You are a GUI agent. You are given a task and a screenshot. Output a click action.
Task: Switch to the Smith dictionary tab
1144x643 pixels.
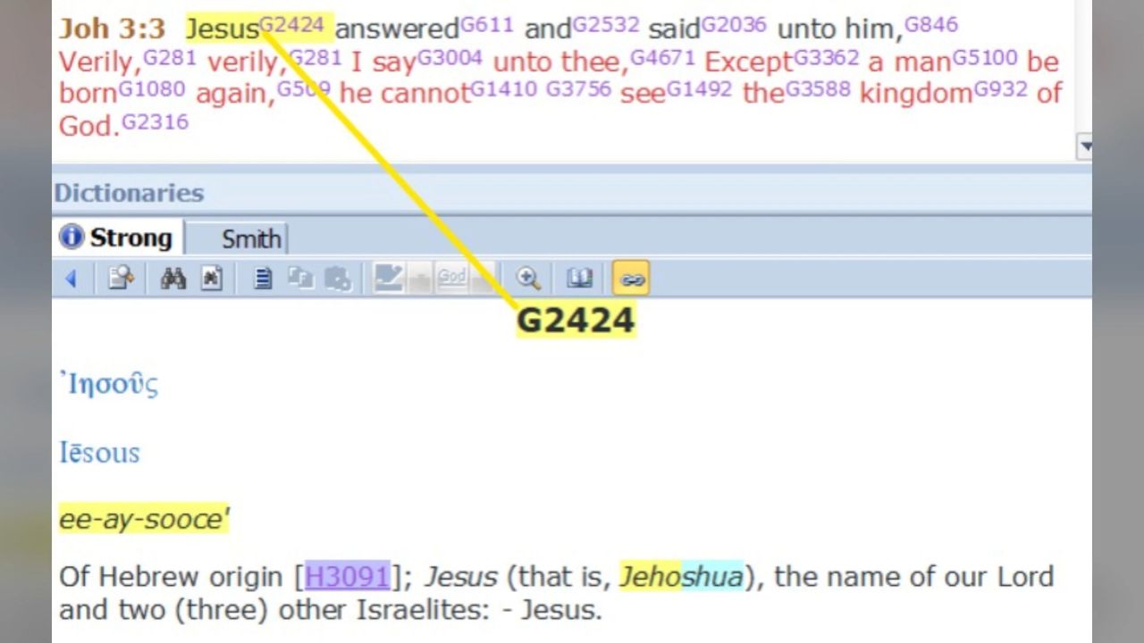[250, 239]
